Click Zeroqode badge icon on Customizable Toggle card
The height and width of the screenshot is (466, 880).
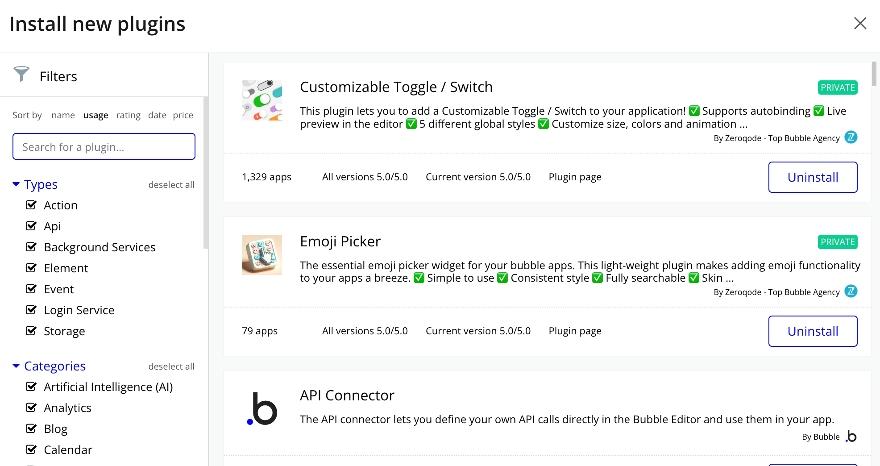(x=851, y=137)
